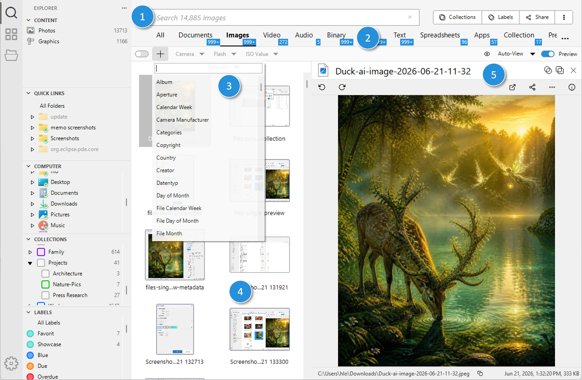The width and height of the screenshot is (582, 380).
Task: Open the search view from the sidebar
Action: click(11, 13)
